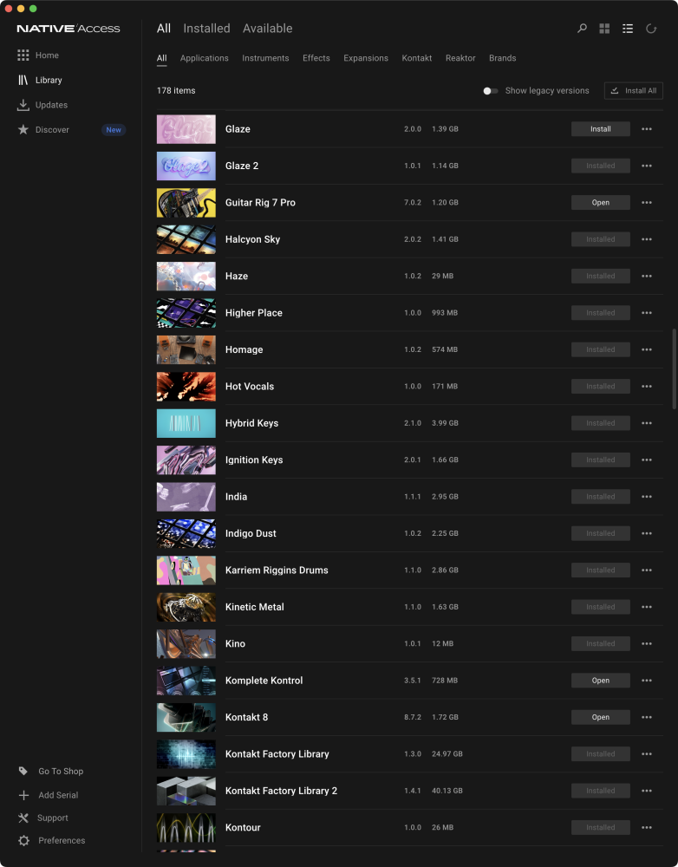This screenshot has height=867, width=678.
Task: Open the search magnifier icon
Action: pos(582,29)
